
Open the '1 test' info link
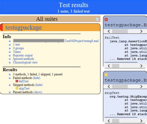click(x=16, y=44)
